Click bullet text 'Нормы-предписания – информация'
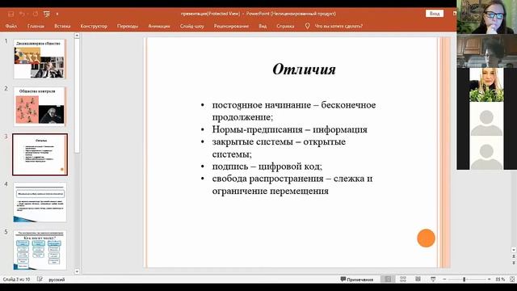 coord(289,129)
